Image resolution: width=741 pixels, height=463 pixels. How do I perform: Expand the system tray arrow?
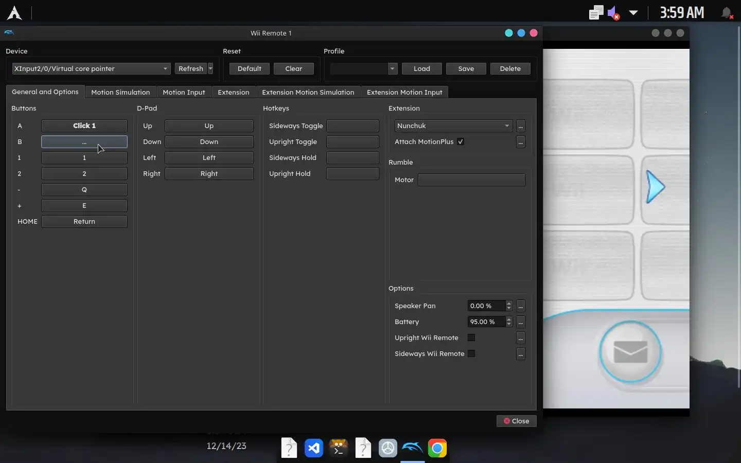(x=633, y=13)
